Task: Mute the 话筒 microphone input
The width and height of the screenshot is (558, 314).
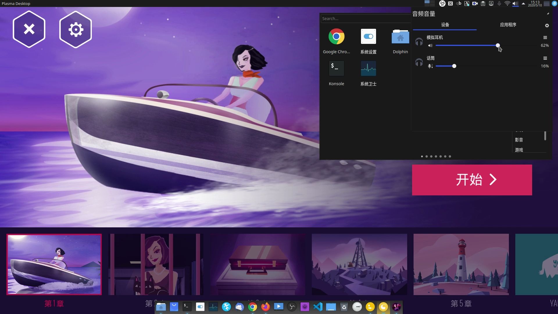Action: [430, 66]
